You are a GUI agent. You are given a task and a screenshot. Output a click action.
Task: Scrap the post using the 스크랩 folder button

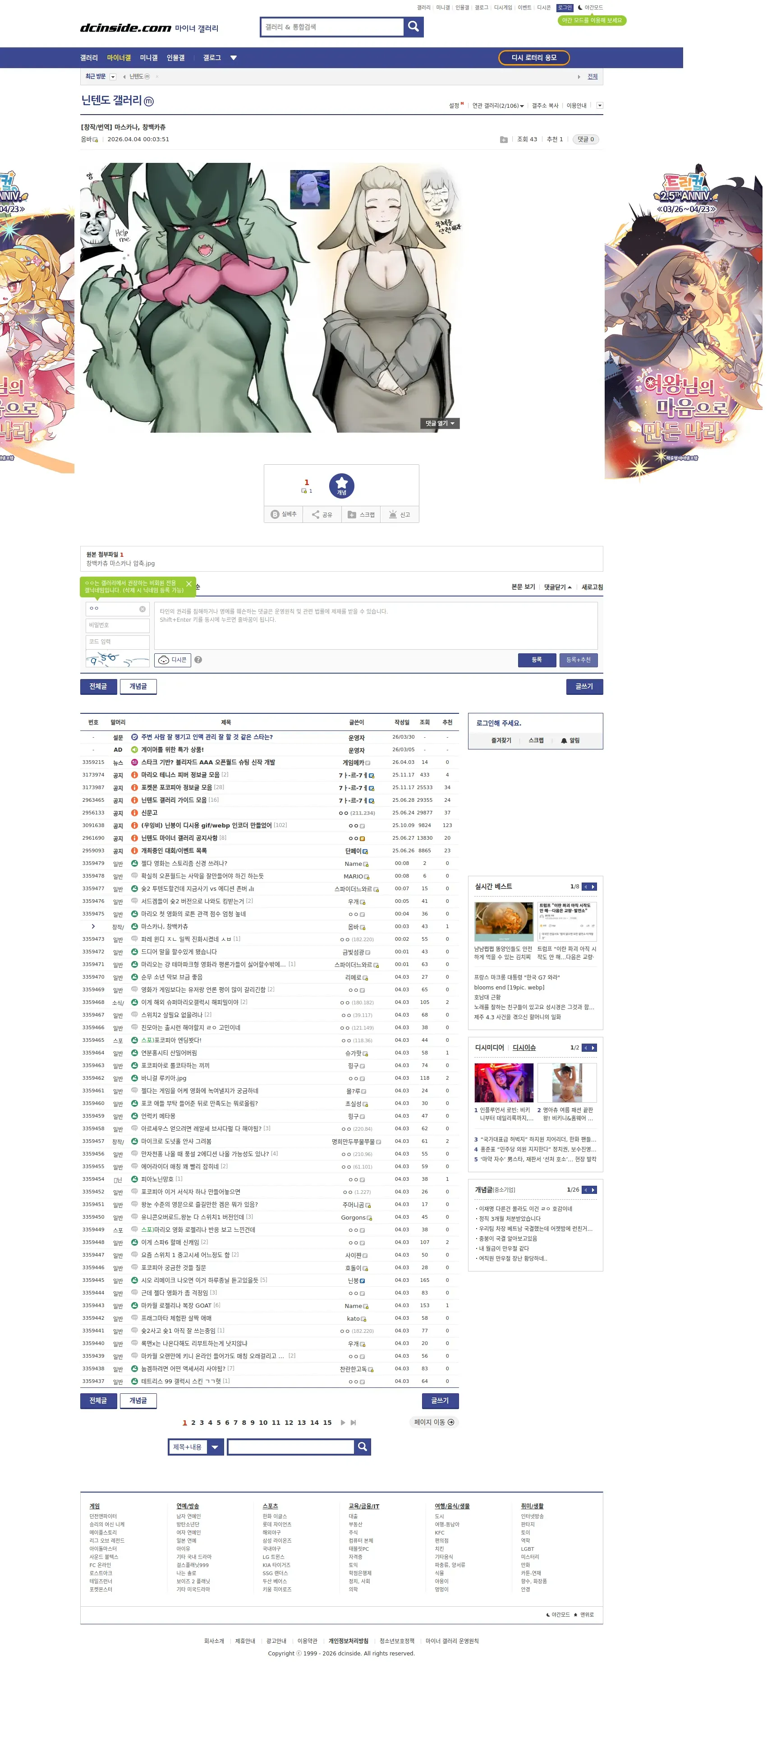[x=361, y=514]
